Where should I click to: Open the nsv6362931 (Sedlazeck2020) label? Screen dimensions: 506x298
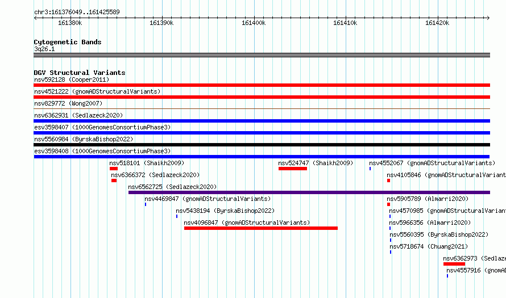pyautogui.click(x=78, y=115)
